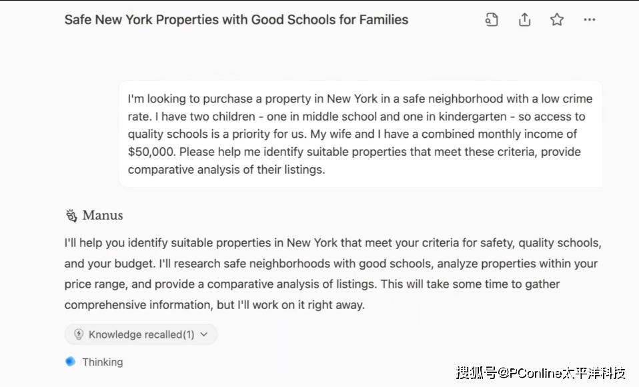Open the document viewer icon in header
The width and height of the screenshot is (639, 387).
pyautogui.click(x=492, y=20)
